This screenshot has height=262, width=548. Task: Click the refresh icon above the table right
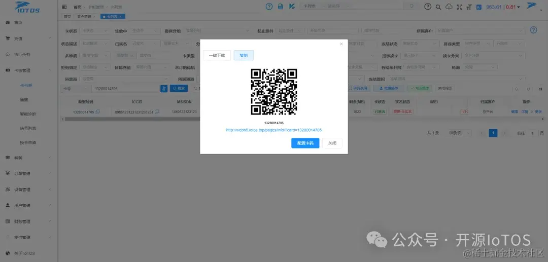(528, 89)
